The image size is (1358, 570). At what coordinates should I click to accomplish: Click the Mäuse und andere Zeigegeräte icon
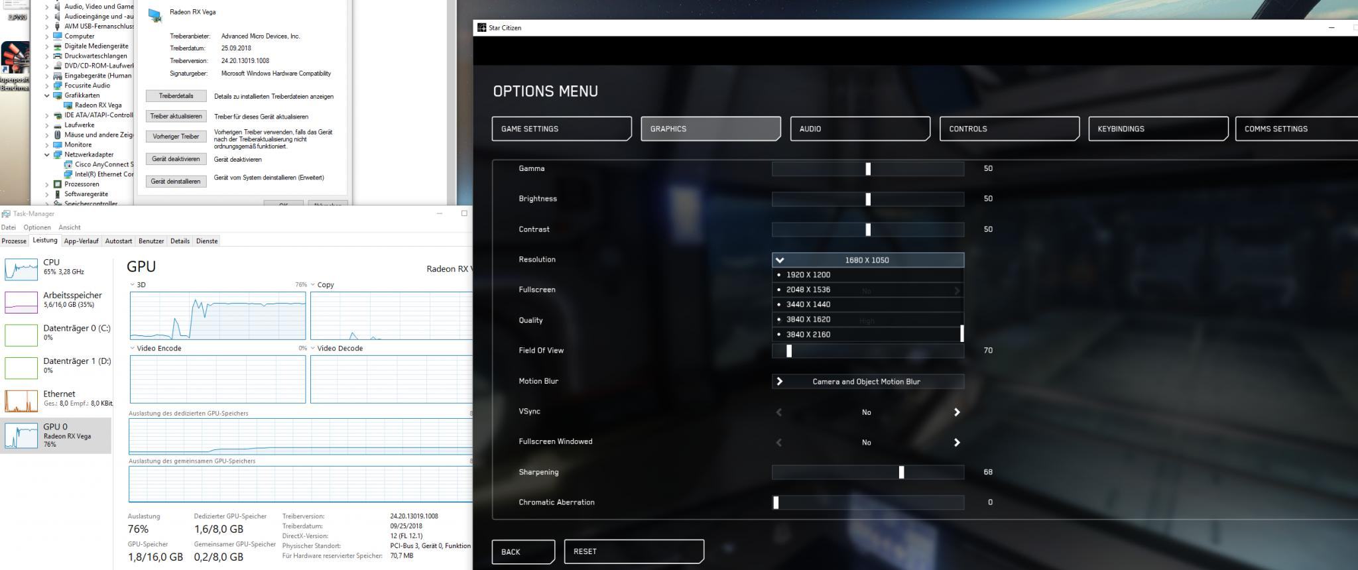pyautogui.click(x=57, y=135)
